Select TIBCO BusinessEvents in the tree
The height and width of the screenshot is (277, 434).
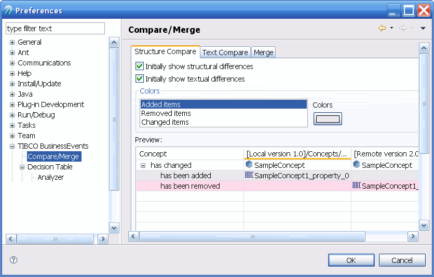pos(53,146)
